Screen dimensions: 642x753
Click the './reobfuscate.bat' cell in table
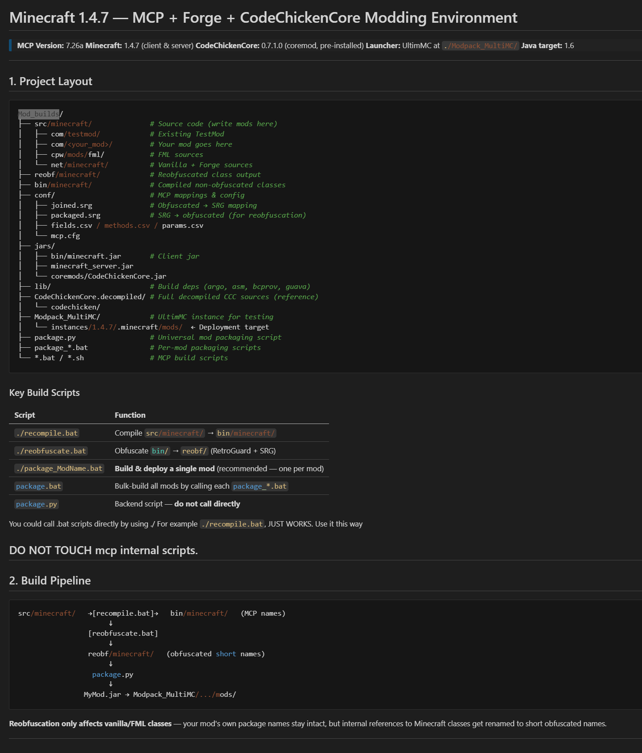tap(51, 451)
